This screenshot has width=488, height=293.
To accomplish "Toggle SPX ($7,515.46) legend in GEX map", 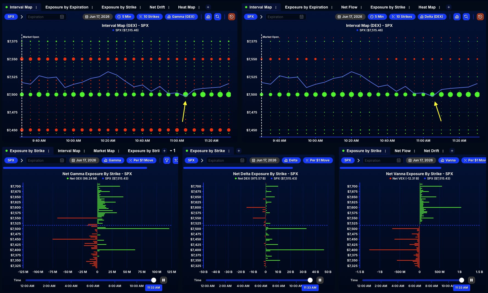I will click(125, 30).
